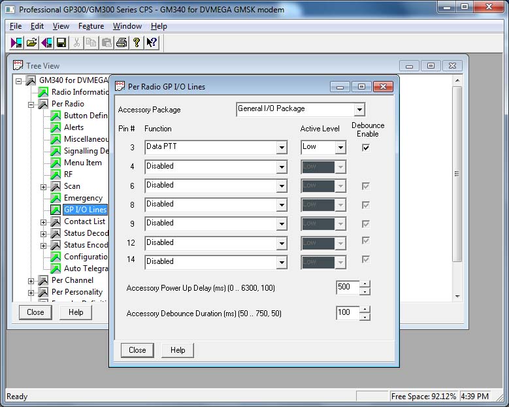
Task: Click Help in the GP I/O Lines dialog
Action: 178,350
